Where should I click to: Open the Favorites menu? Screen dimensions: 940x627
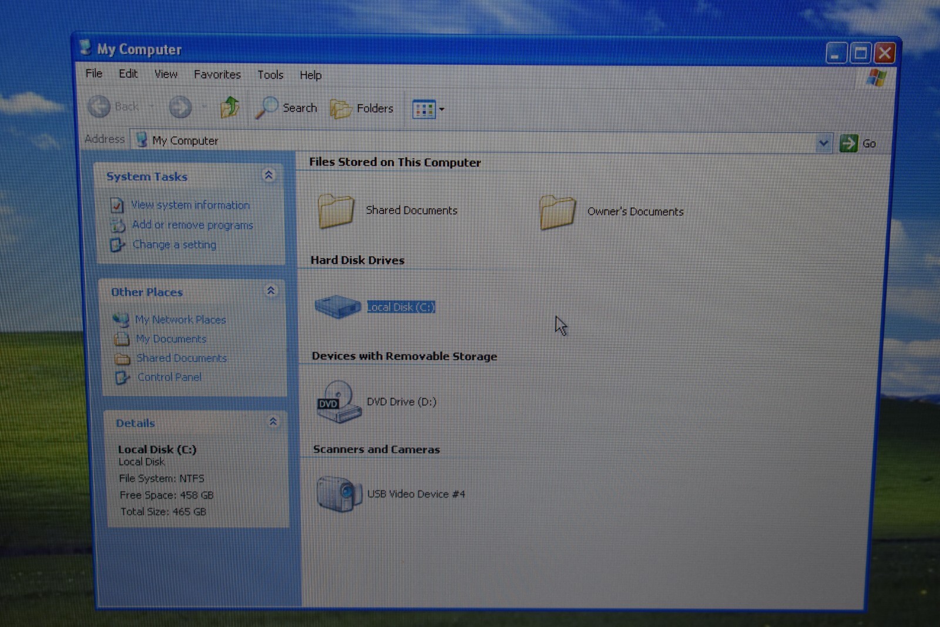pos(217,75)
